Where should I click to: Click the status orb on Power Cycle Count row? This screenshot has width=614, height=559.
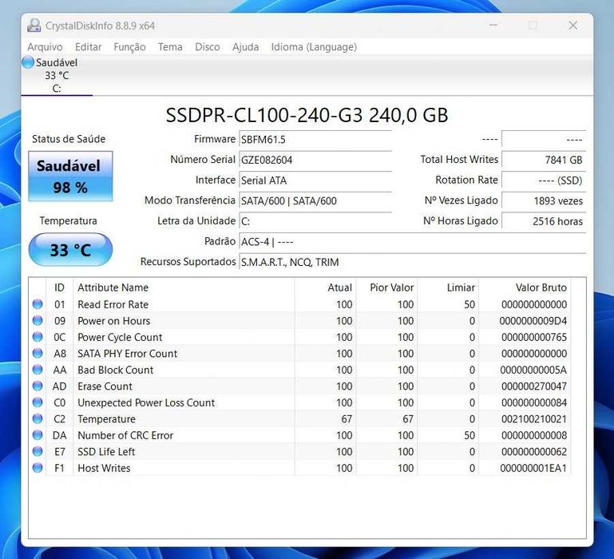38,337
